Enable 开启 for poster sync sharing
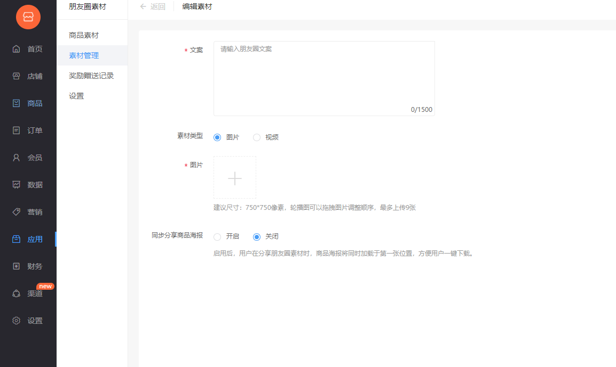616x367 pixels. point(217,237)
